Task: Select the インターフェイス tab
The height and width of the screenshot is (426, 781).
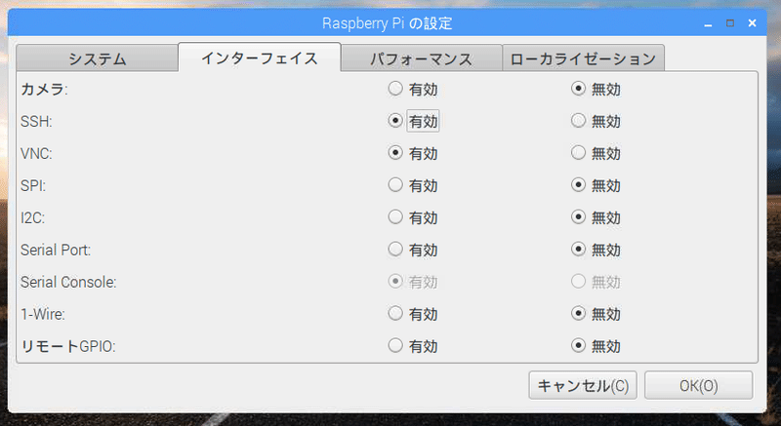Action: (259, 58)
